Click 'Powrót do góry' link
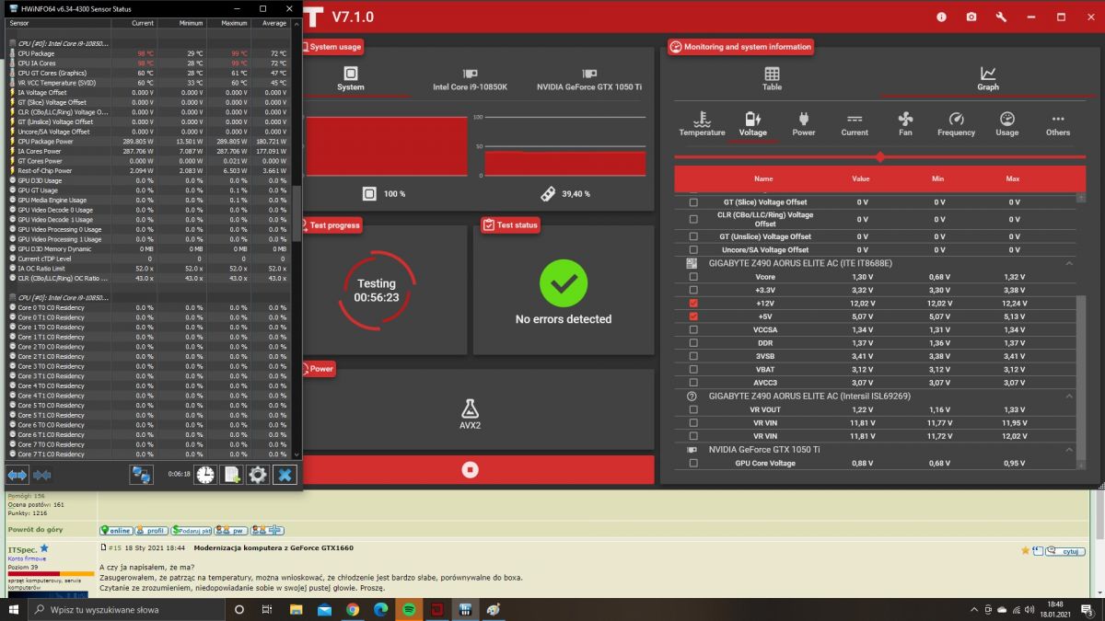The image size is (1105, 621). [35, 530]
